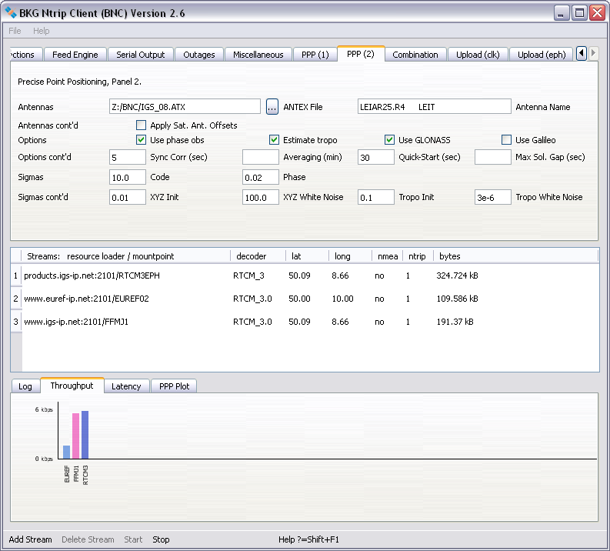
Task: Toggle the Use phase obs checkbox
Action: [x=142, y=140]
